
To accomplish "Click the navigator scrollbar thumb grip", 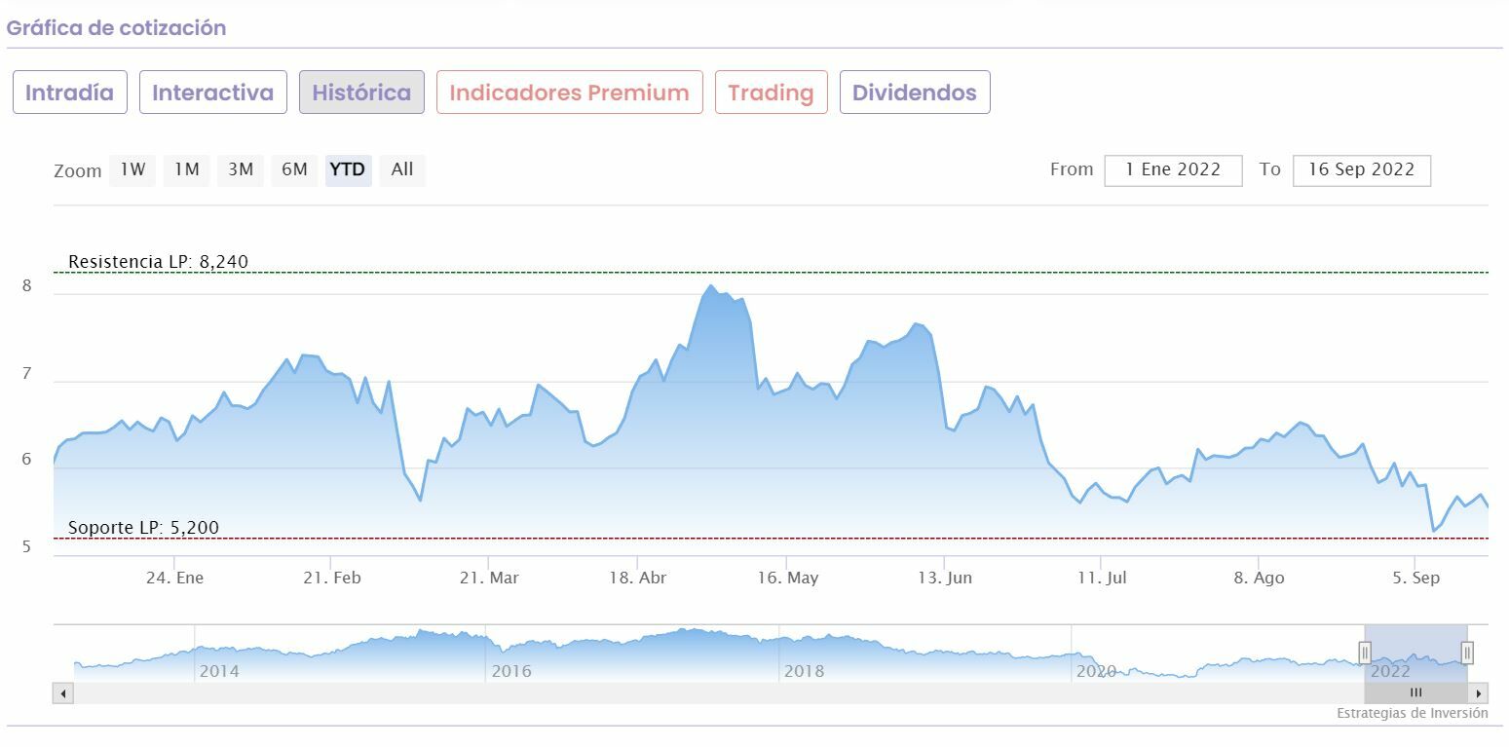I will [x=1415, y=693].
